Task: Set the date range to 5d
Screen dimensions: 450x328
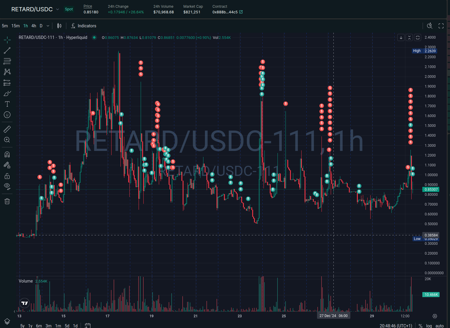Action: click(67, 326)
